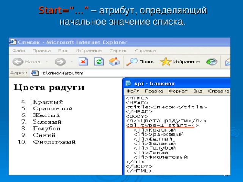Click the Favorites yellow star icon

pyautogui.click(x=166, y=61)
